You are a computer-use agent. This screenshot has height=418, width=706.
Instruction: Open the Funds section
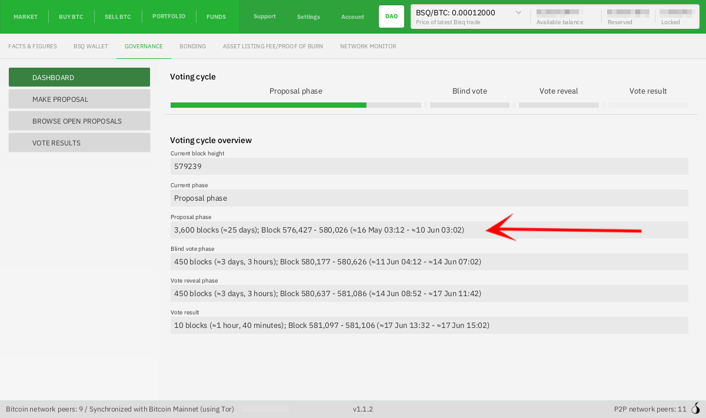tap(216, 16)
